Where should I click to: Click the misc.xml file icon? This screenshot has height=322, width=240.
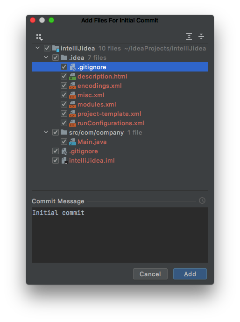[x=72, y=95]
